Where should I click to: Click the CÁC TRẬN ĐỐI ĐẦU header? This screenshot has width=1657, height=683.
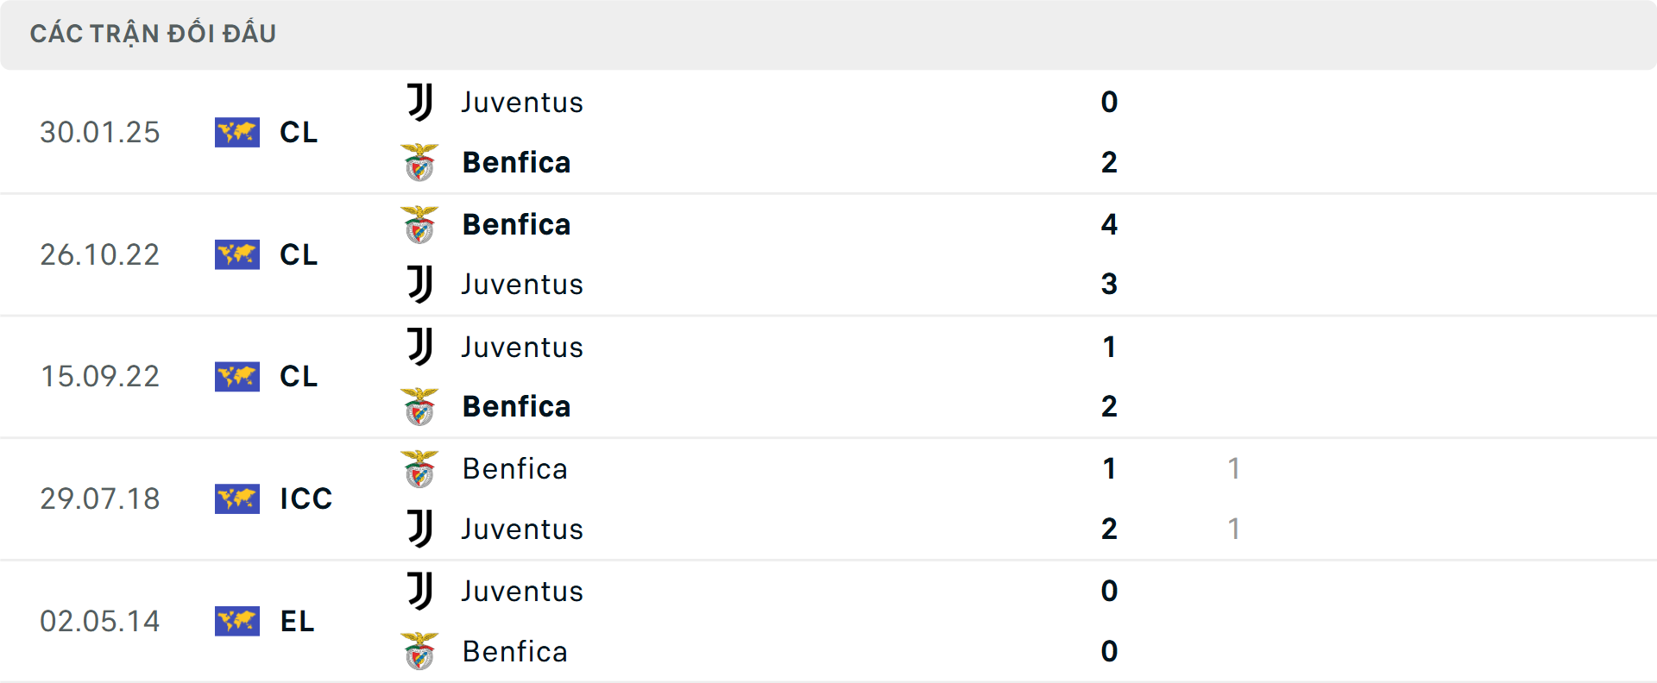[x=154, y=33]
